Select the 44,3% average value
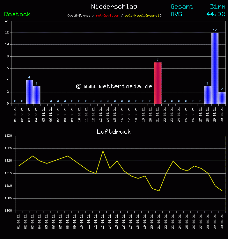 point(216,14)
